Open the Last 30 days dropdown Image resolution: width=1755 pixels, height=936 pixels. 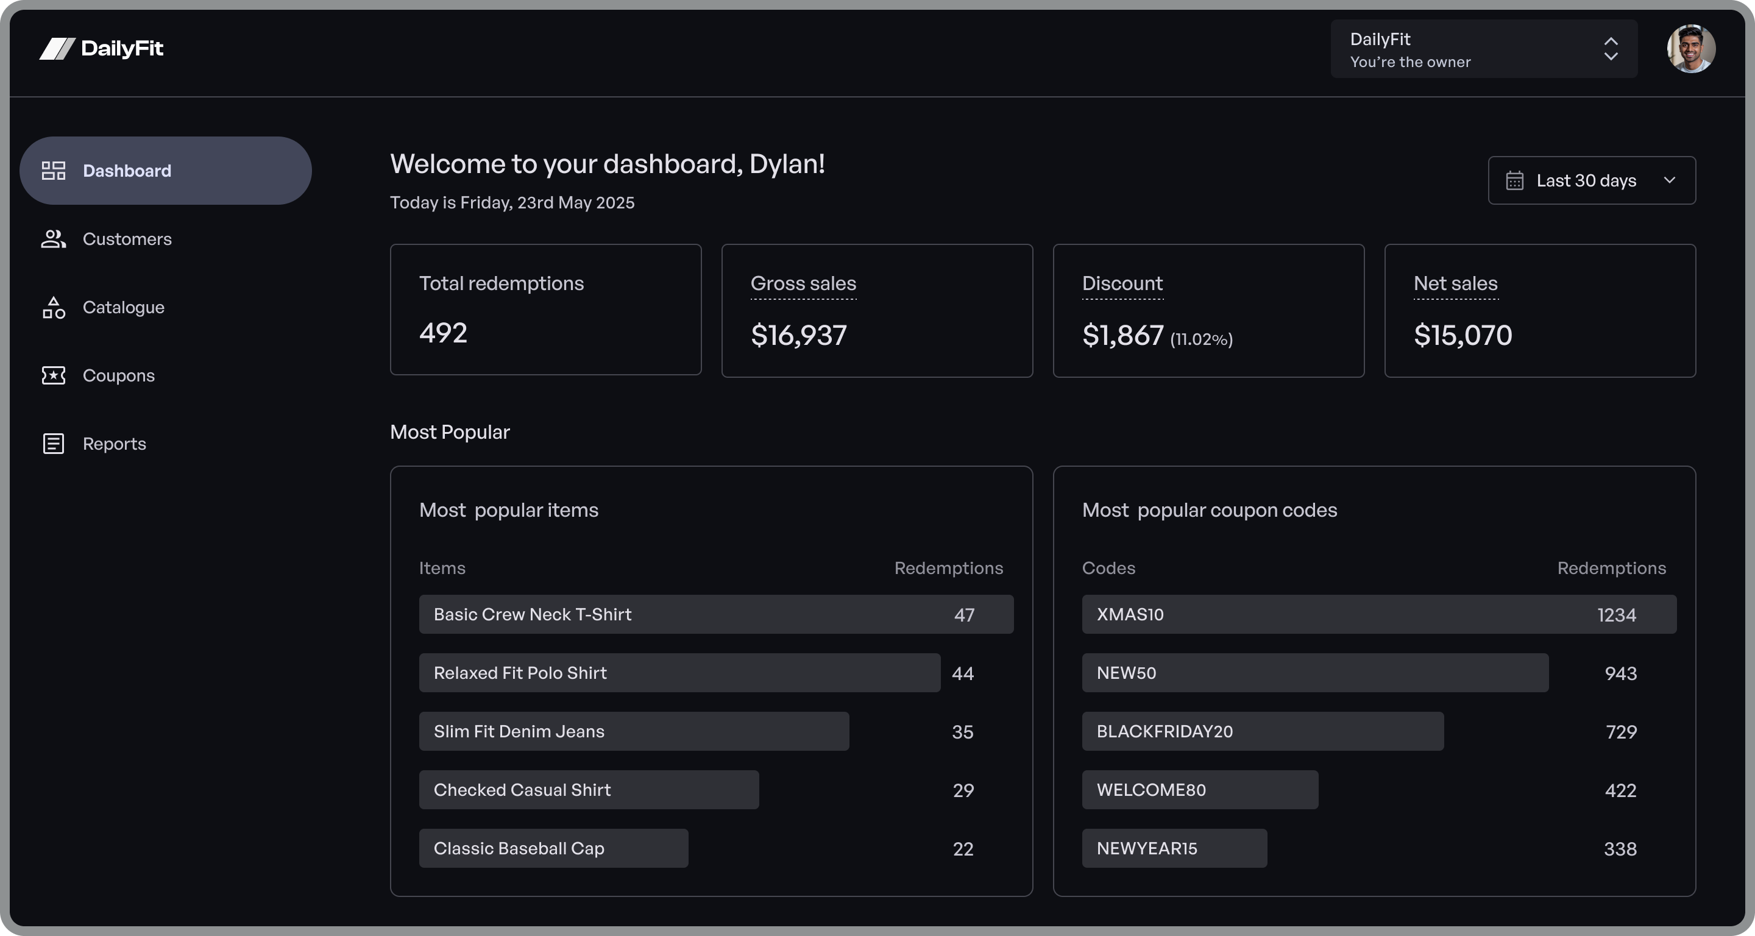click(x=1592, y=180)
